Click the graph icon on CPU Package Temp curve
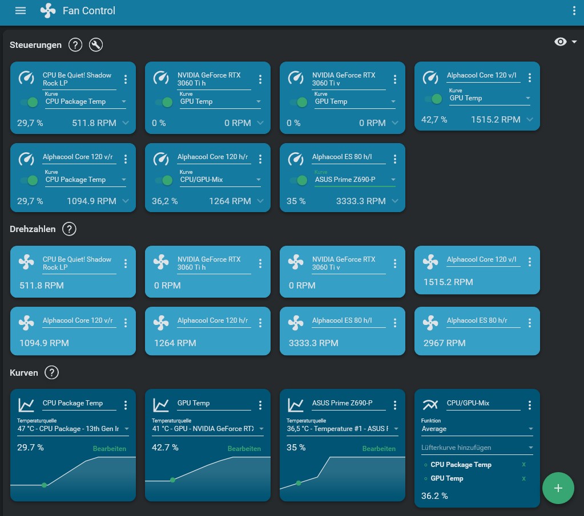Viewport: 584px width, 516px height. pos(26,405)
